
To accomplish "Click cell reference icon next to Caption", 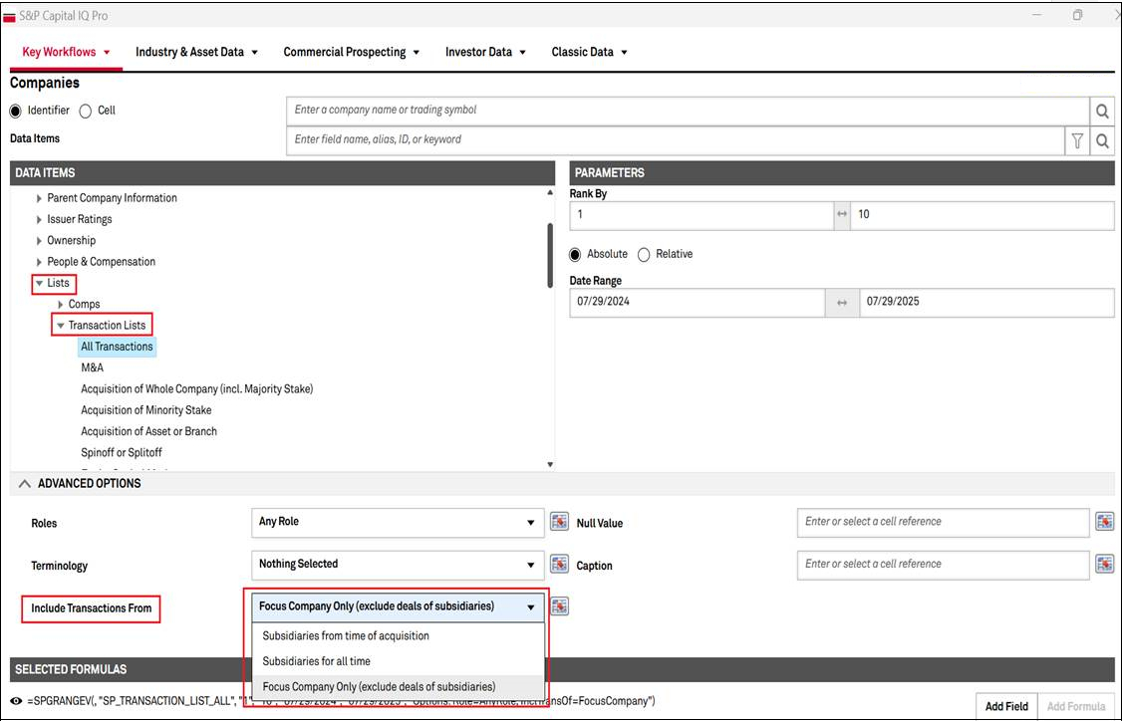I will click(x=1104, y=565).
